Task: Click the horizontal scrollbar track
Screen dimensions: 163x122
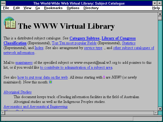Action: [x=79, y=113]
